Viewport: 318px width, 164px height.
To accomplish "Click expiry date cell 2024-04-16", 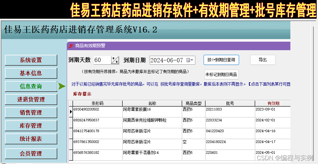I will click(273, 133).
